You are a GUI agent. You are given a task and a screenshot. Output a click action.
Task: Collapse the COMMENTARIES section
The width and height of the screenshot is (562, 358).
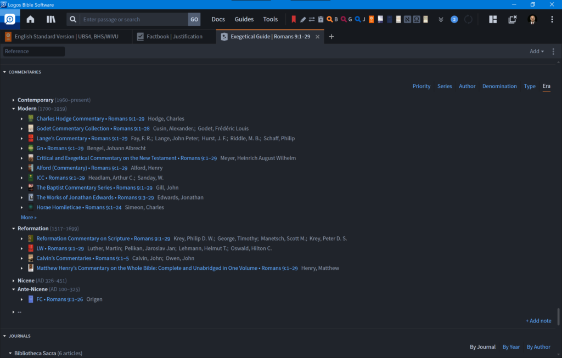click(4, 72)
